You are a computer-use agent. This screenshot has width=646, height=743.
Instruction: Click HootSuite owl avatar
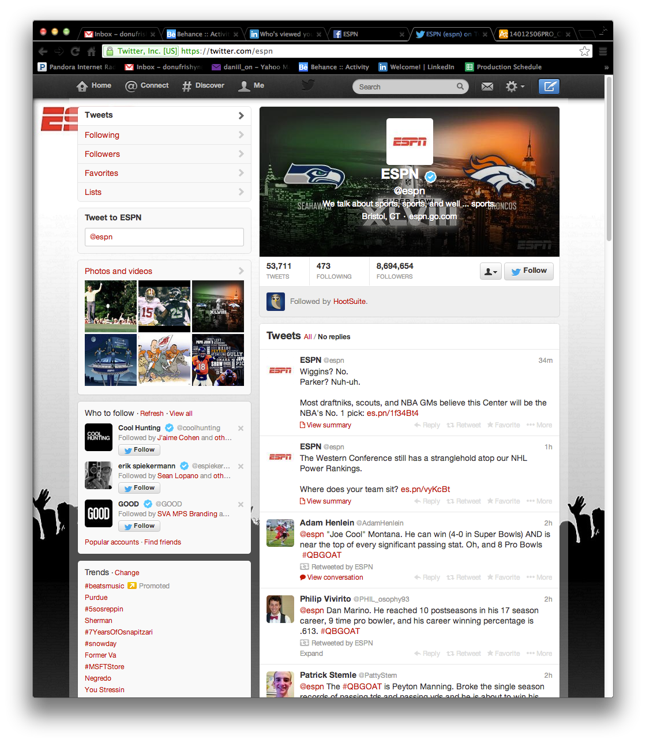[276, 302]
